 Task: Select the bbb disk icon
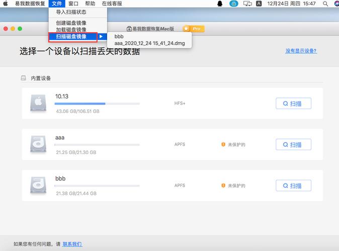pos(38,185)
